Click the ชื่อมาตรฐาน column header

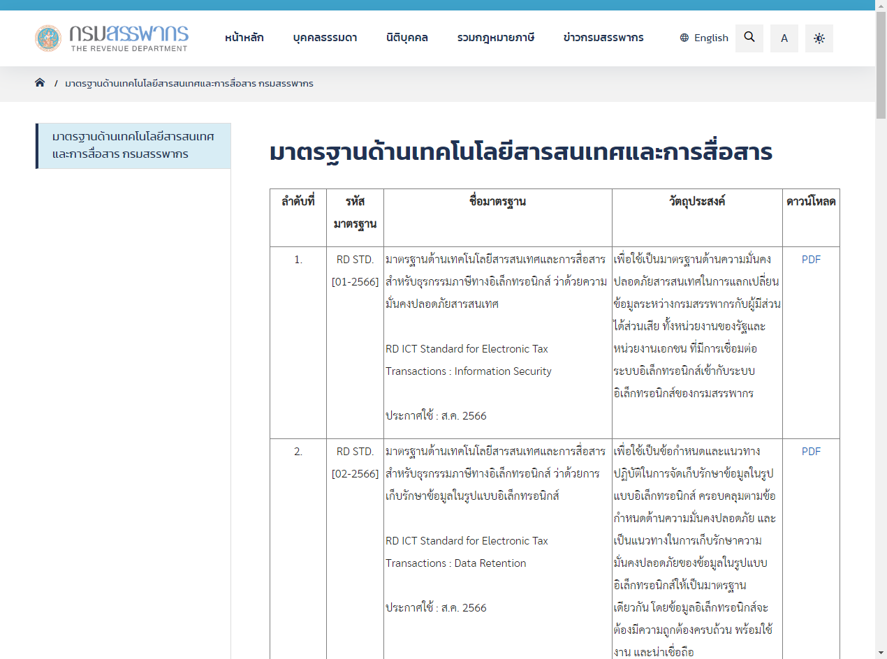pos(497,202)
